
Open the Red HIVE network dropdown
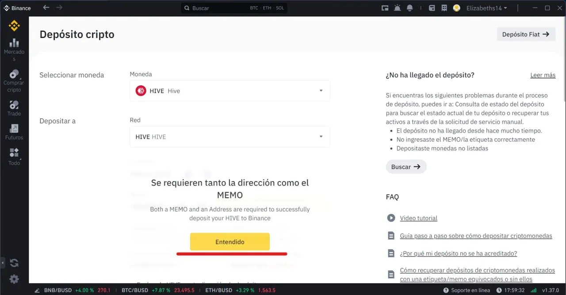coord(230,136)
